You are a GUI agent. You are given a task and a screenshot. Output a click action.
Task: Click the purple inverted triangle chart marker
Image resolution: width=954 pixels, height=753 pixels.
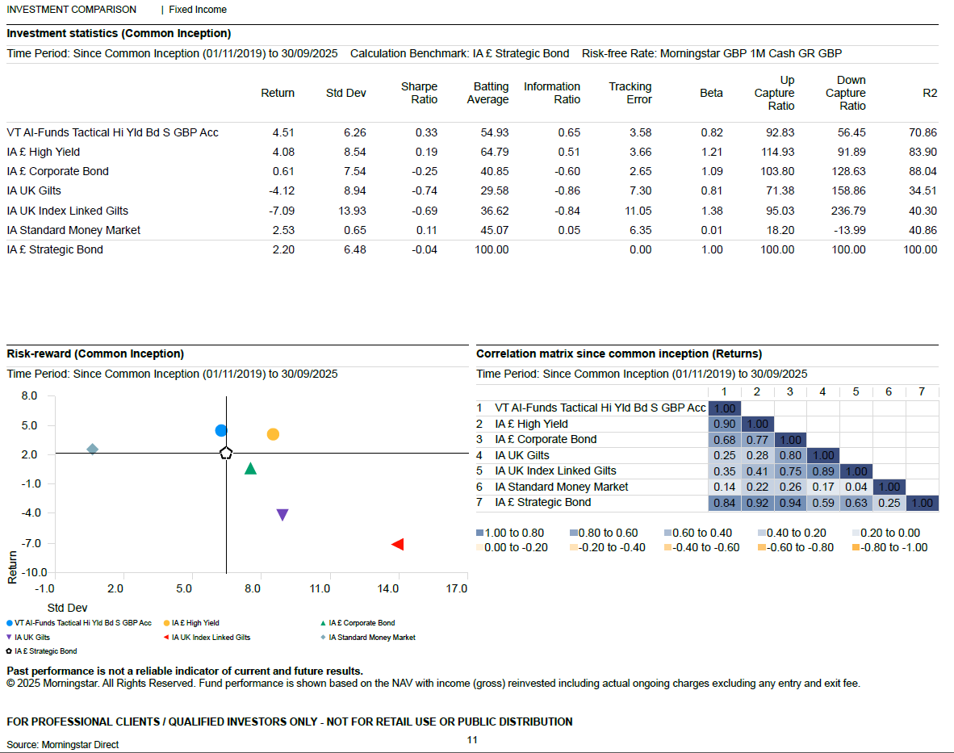point(282,515)
